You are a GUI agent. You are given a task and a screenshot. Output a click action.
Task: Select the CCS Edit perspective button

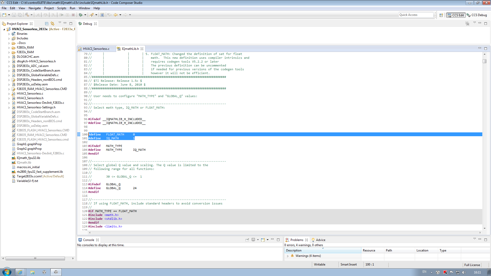click(455, 15)
